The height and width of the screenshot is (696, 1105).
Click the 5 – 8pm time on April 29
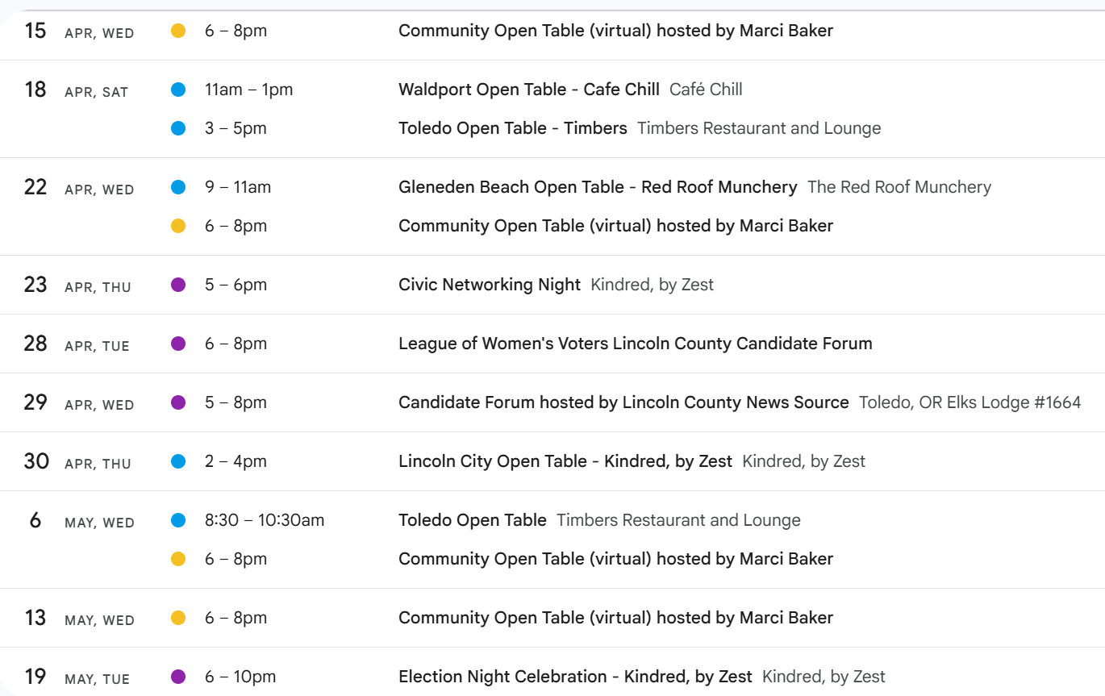point(236,402)
